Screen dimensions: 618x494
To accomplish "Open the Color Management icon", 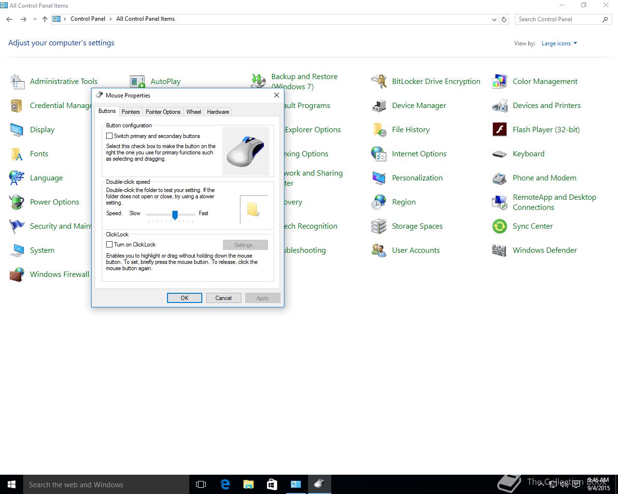I will pos(500,82).
